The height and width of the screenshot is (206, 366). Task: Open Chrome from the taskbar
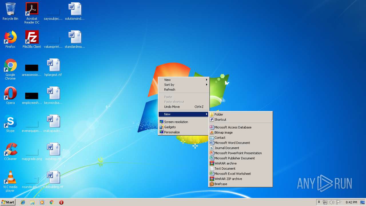coord(52,202)
